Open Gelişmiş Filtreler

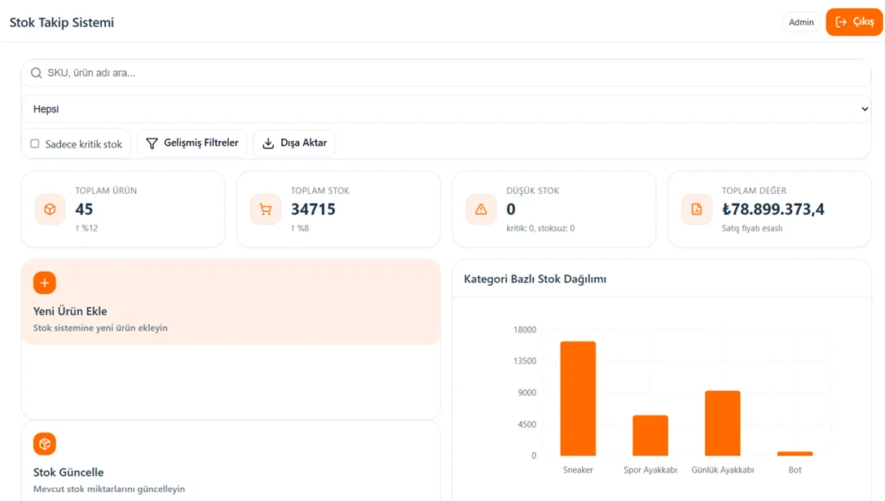tap(192, 143)
